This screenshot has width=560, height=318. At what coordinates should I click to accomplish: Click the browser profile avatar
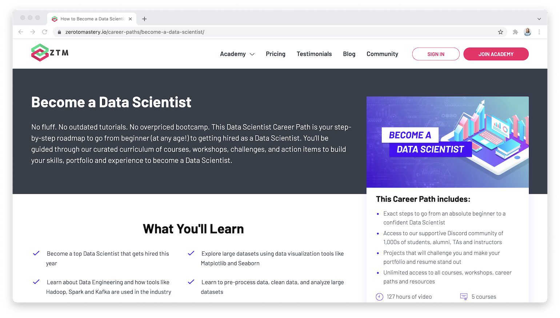pos(527,32)
